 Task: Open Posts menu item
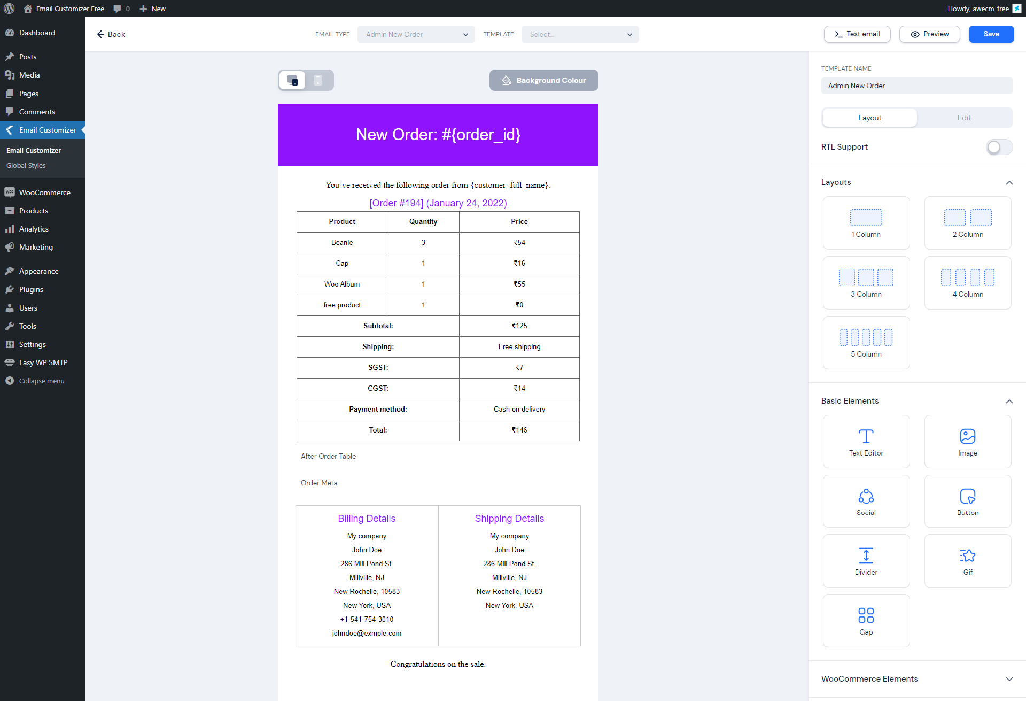(43, 57)
